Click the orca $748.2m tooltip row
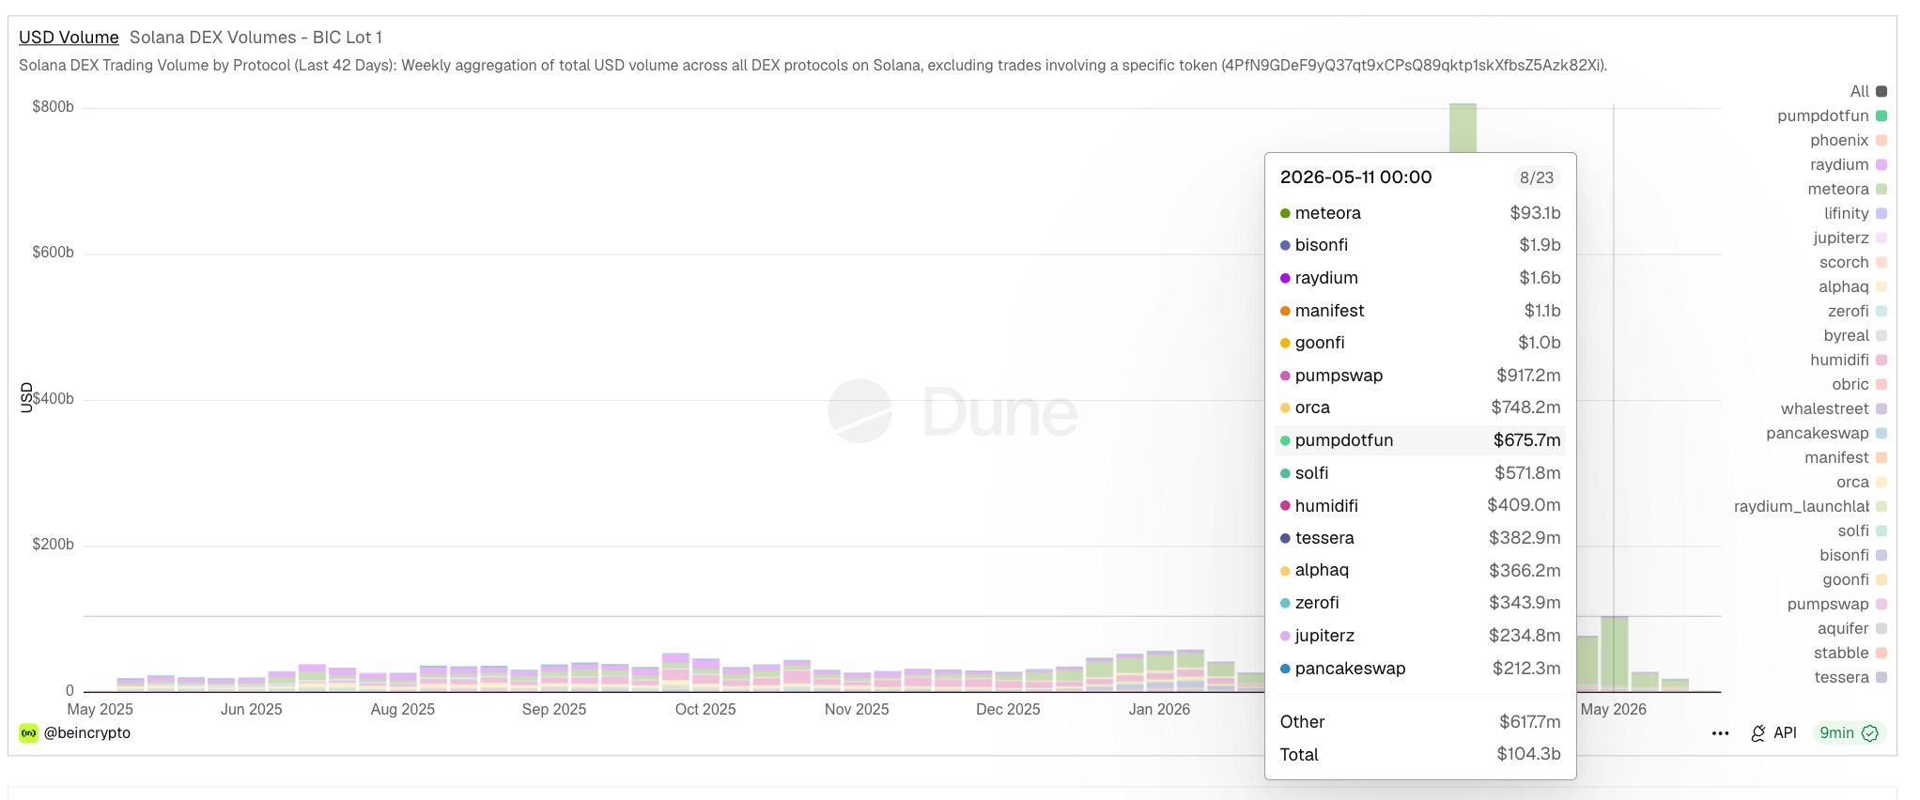1920x800 pixels. click(1420, 408)
